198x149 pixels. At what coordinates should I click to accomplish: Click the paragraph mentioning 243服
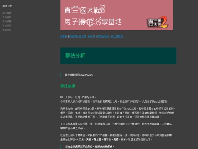[118, 113]
